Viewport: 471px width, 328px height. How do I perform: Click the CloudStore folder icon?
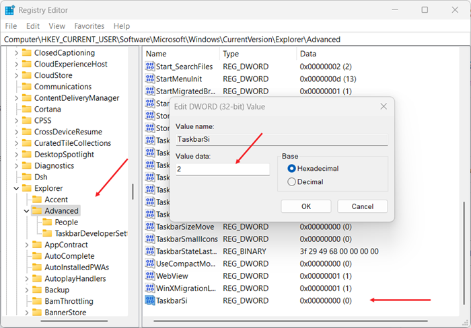tap(27, 75)
